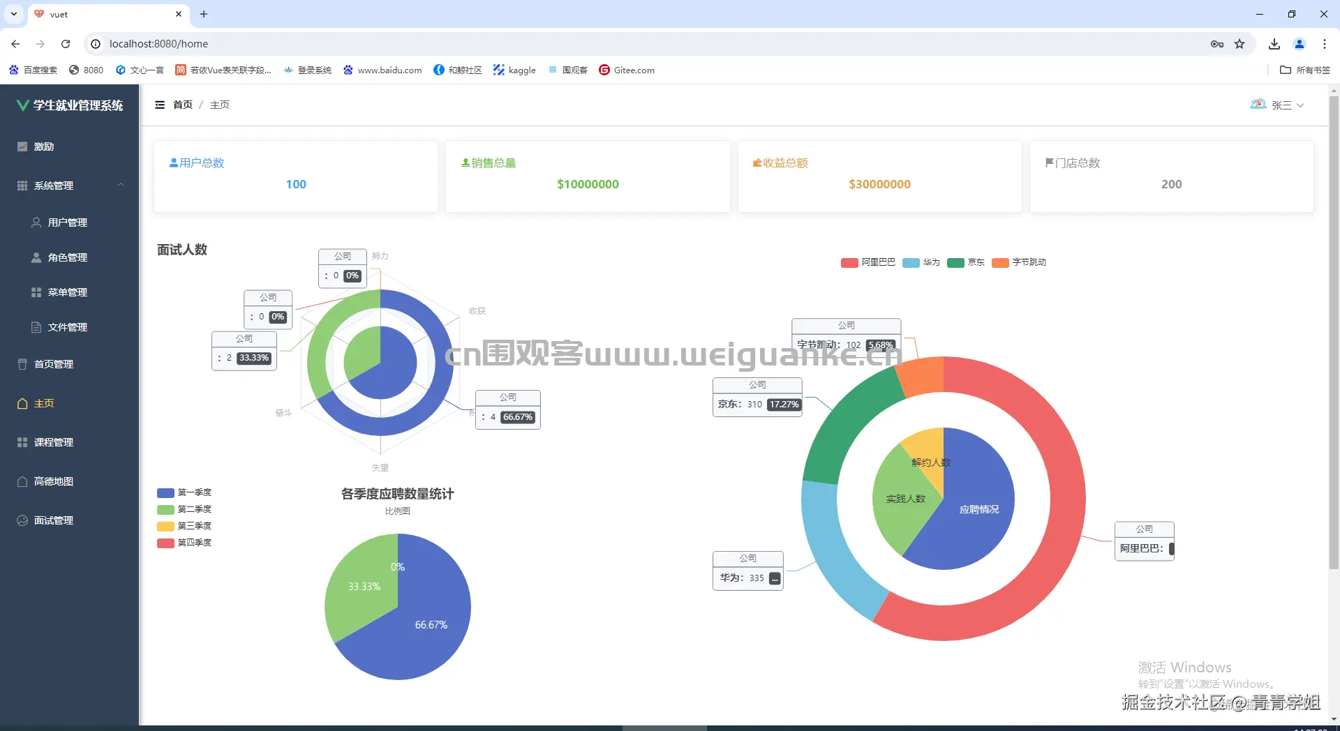Screen dimensions: 1340x731
Task: Bookmark this page with star icon
Action: click(1239, 44)
